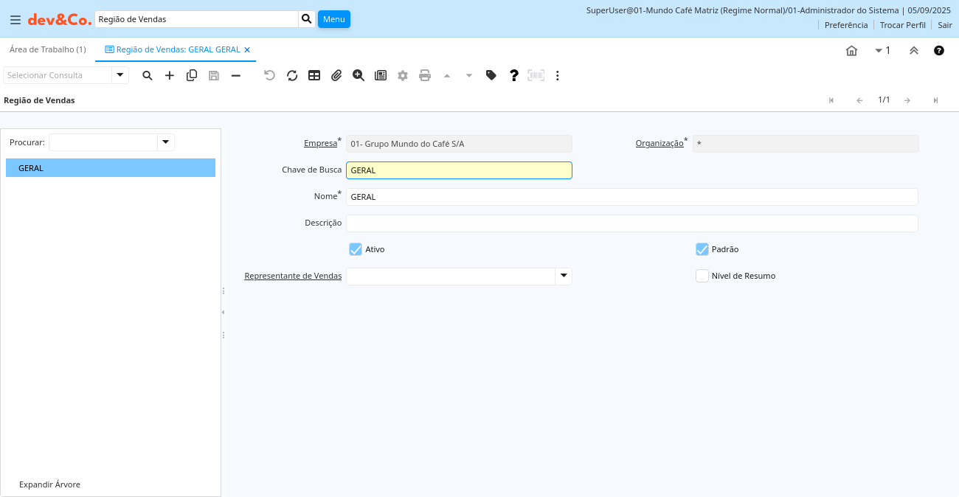Viewport: 959px width, 497px height.
Task: Toggle grid view icon
Action: 314,75
